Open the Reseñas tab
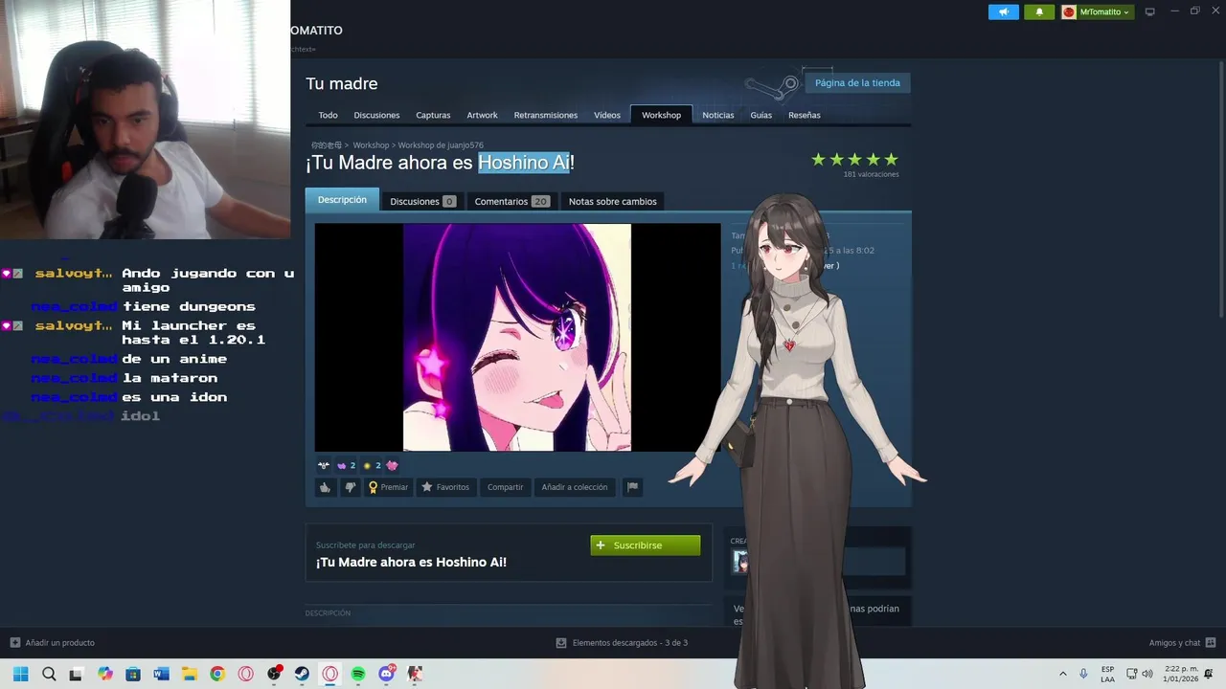This screenshot has width=1226, height=689. [x=805, y=115]
